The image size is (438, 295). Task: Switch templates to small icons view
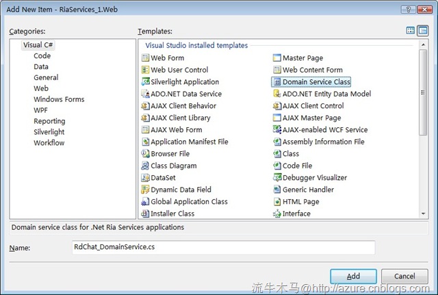pos(423,31)
